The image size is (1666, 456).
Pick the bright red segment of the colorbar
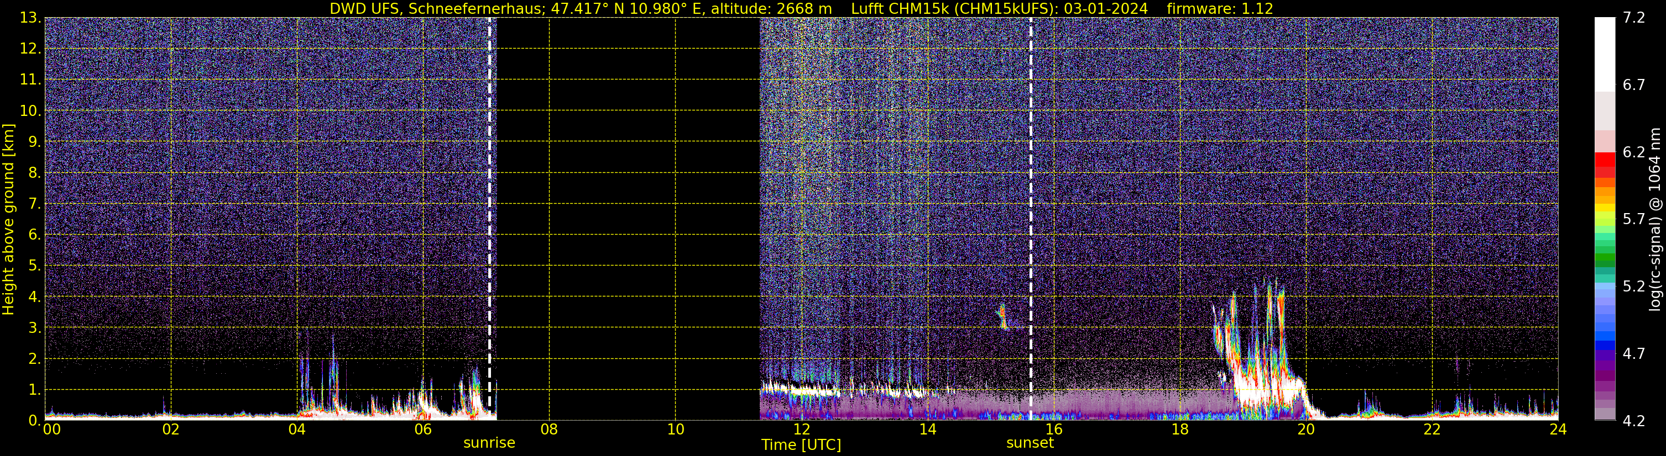point(1605,160)
